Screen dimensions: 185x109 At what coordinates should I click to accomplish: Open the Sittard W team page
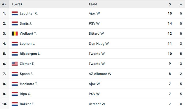coord(96,34)
